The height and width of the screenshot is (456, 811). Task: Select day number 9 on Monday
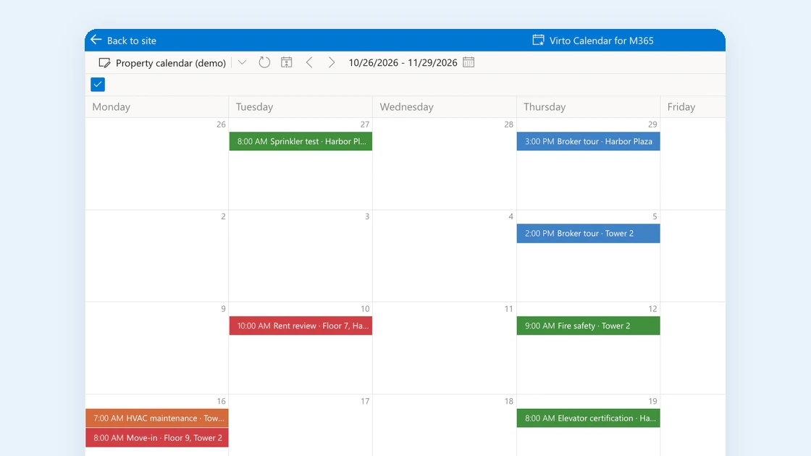(223, 308)
